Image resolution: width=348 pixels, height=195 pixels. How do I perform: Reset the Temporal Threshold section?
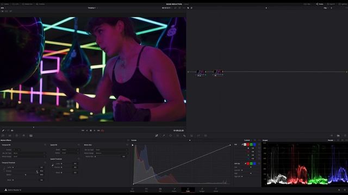click(x=45, y=162)
